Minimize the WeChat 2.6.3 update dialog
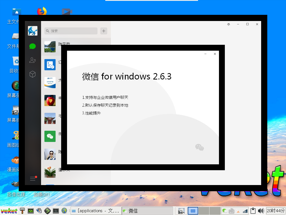This screenshot has height=215, width=286. click(x=205, y=54)
